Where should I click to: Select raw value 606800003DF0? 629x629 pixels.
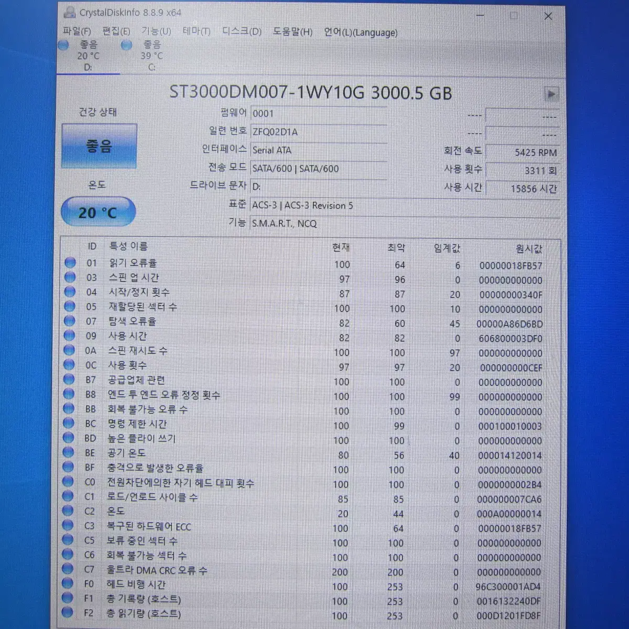click(x=510, y=339)
